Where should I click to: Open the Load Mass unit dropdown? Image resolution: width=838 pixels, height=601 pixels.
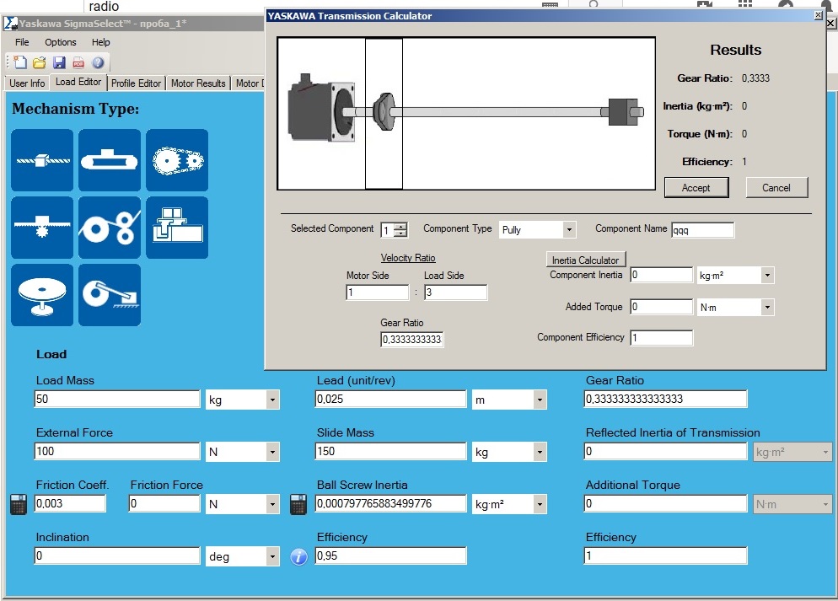(x=272, y=400)
